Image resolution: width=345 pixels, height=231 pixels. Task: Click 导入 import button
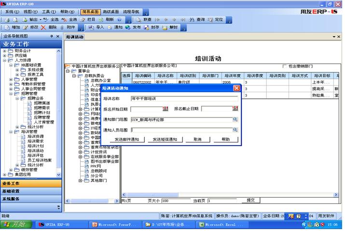click(96, 27)
